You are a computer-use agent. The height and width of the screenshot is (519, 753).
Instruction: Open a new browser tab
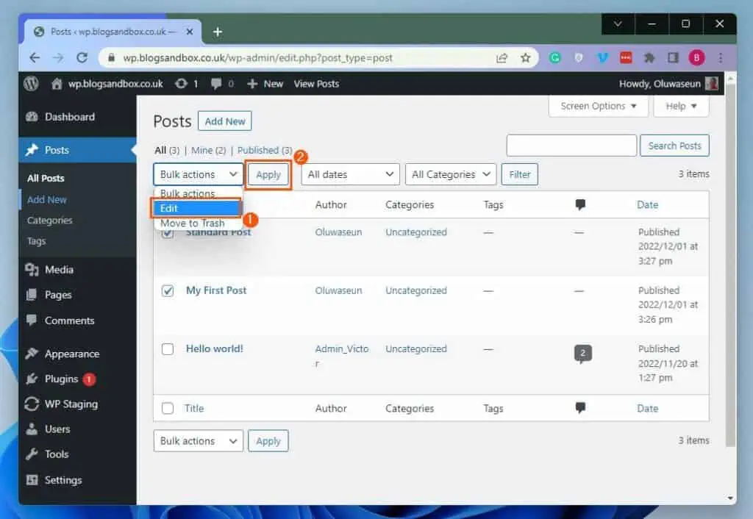[x=218, y=32]
